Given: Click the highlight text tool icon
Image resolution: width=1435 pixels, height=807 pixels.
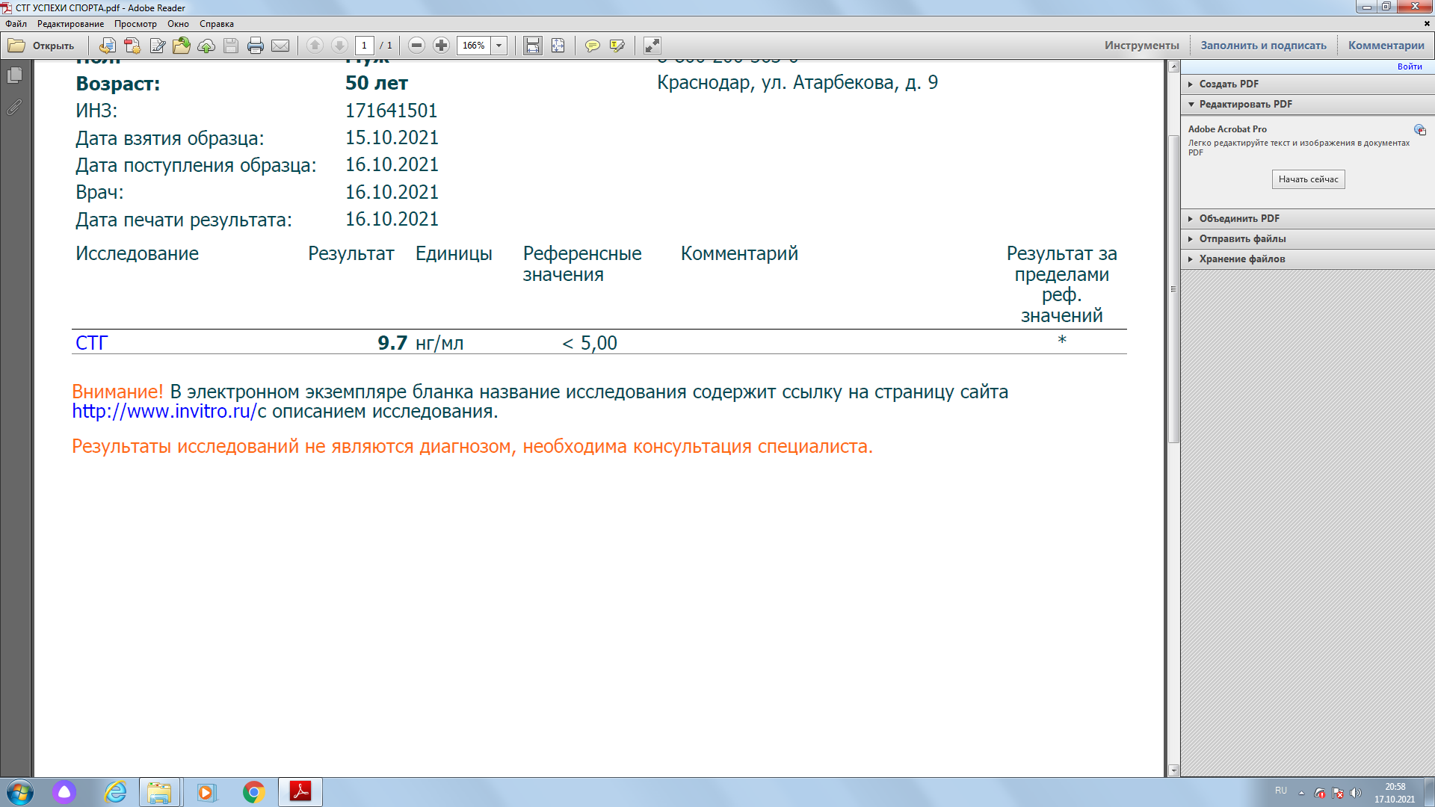Looking at the screenshot, I should [x=617, y=46].
